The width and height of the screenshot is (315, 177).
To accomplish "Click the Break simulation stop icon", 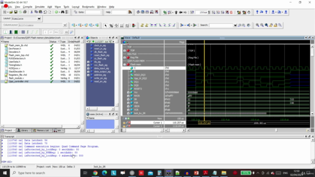I will (227, 12).
